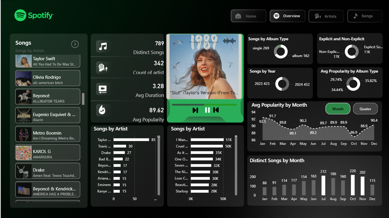
Task: Open the Artists tab
Action: point(326,16)
